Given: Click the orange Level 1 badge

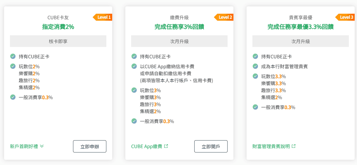Looking at the screenshot, I should click(103, 17).
